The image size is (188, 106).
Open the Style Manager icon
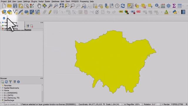[x=32, y=6]
